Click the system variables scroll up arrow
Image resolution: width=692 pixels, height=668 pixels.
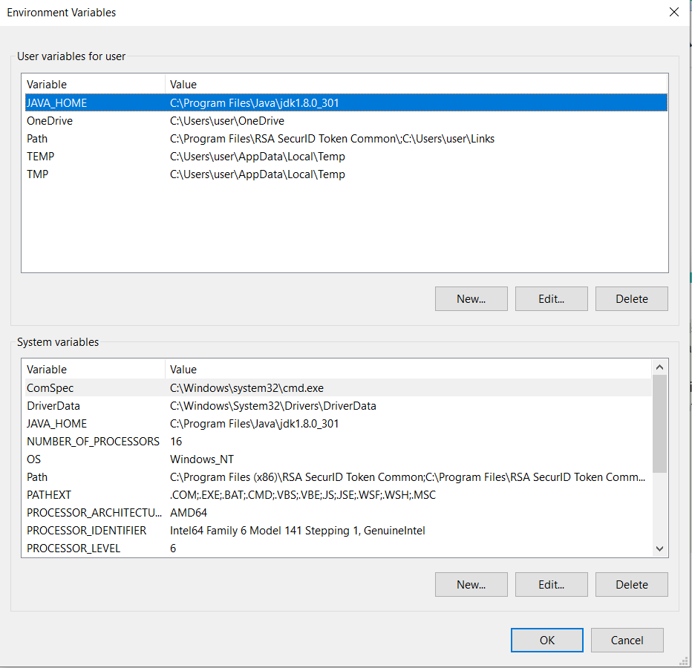pos(660,367)
